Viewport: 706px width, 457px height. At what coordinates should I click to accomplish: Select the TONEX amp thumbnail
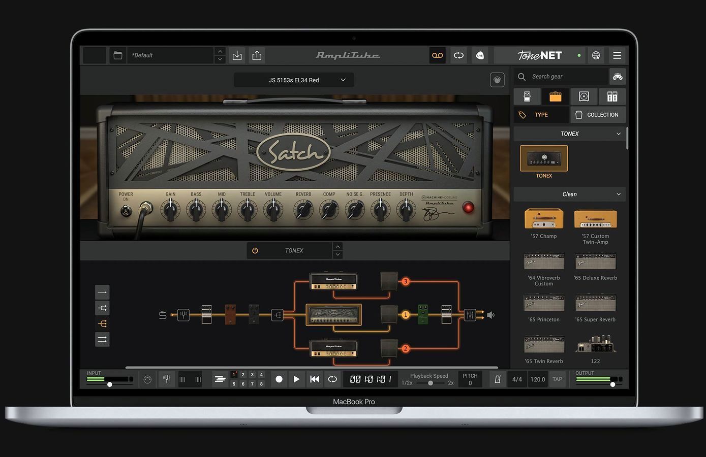click(x=544, y=158)
